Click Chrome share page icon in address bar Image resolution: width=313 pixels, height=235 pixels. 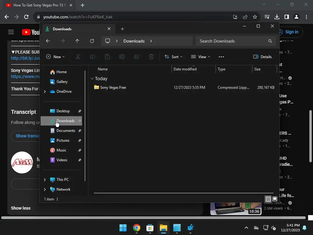tap(245, 17)
